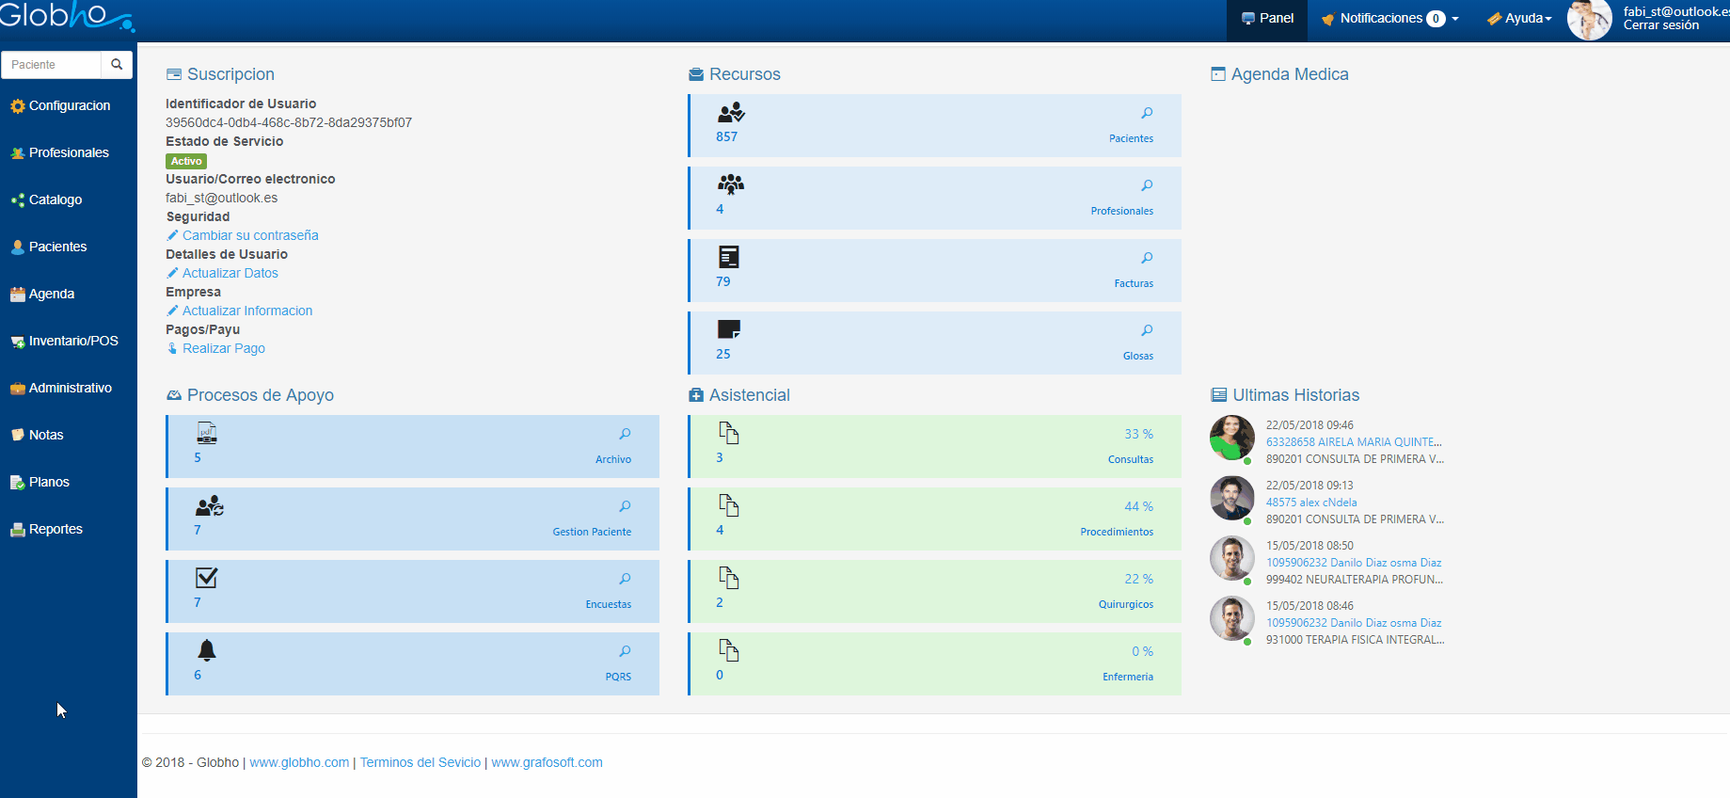Viewport: 1730px width, 798px height.
Task: Click the Gestion Paciente people icon
Action: (x=209, y=506)
